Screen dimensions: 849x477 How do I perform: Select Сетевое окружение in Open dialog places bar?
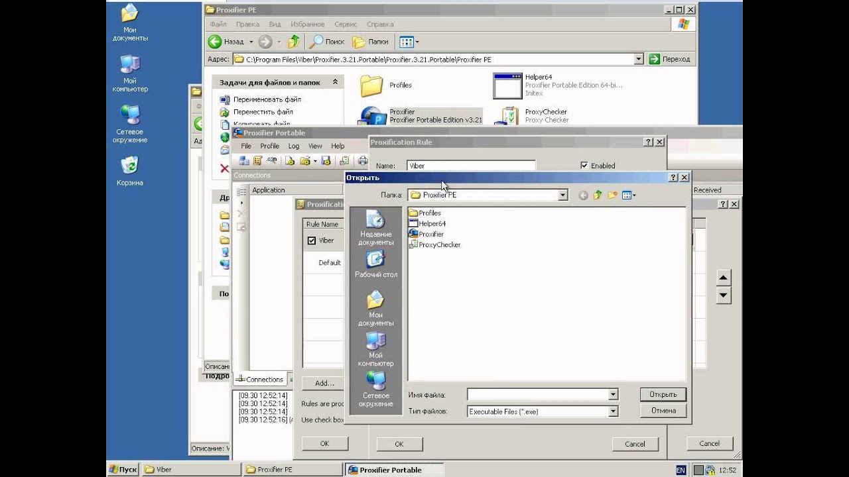[x=376, y=390]
